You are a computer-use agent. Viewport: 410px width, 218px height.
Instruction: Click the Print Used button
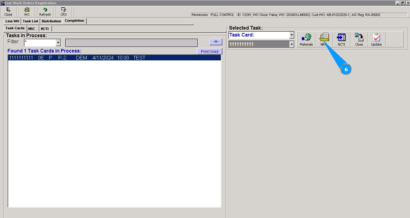(x=210, y=51)
